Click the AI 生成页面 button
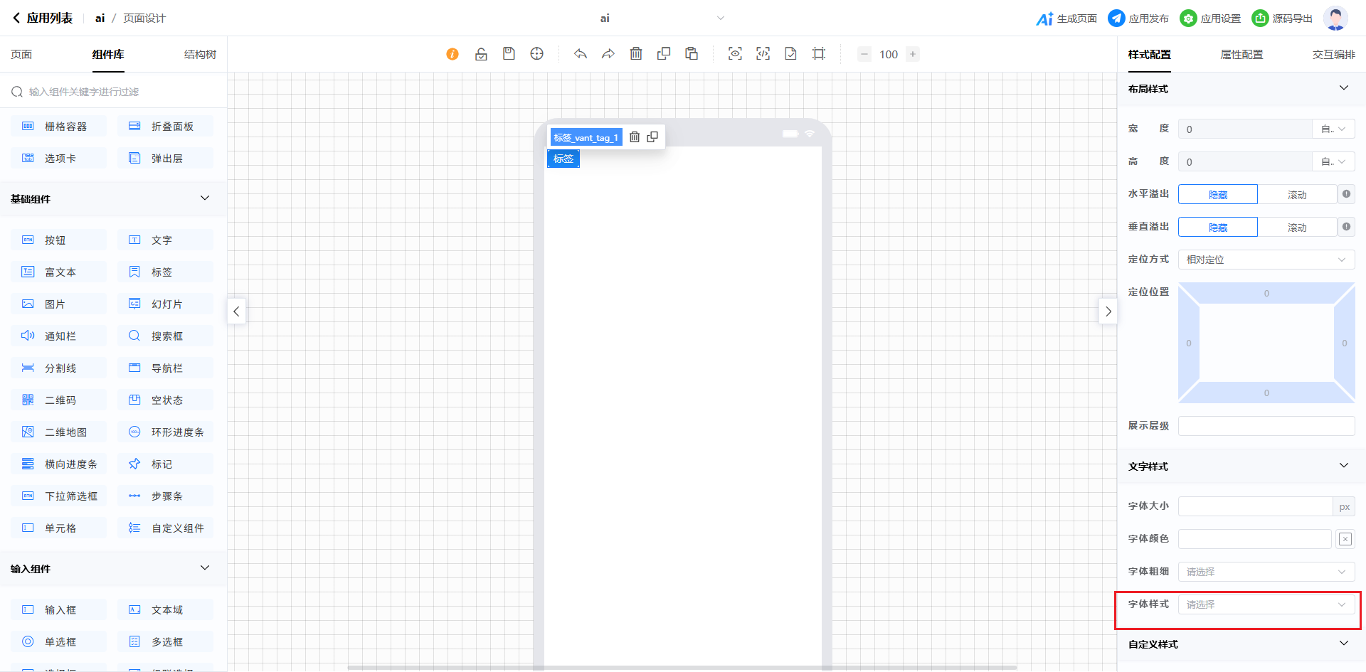The width and height of the screenshot is (1366, 672). click(x=1066, y=18)
